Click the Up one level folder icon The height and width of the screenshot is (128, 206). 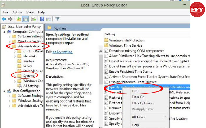[19, 19]
